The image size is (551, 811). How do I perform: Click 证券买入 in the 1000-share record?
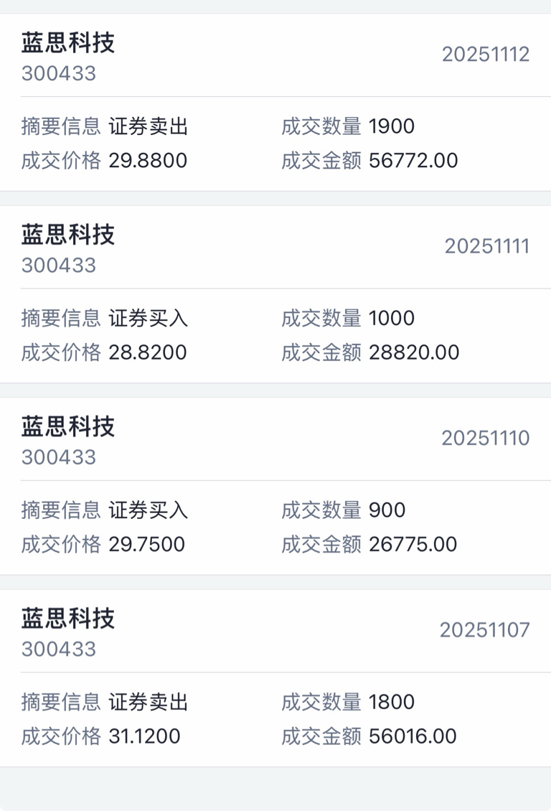pyautogui.click(x=149, y=318)
